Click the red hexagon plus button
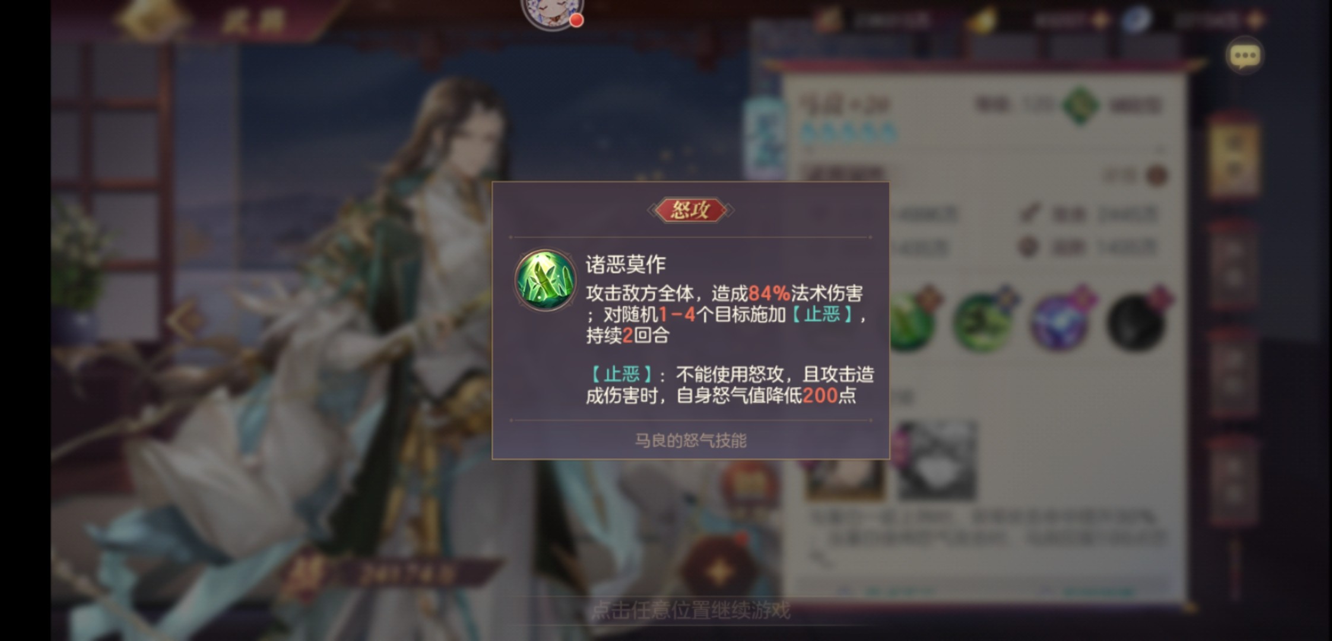The image size is (1332, 641). pos(720,572)
